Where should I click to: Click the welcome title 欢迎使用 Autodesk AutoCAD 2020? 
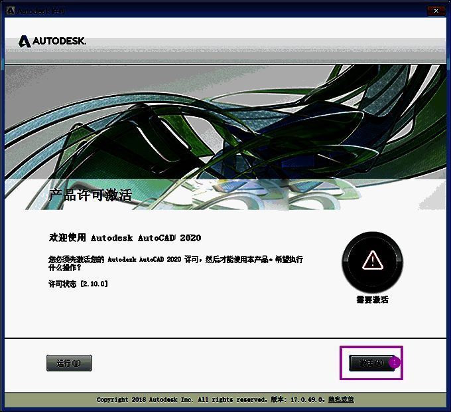tap(125, 238)
